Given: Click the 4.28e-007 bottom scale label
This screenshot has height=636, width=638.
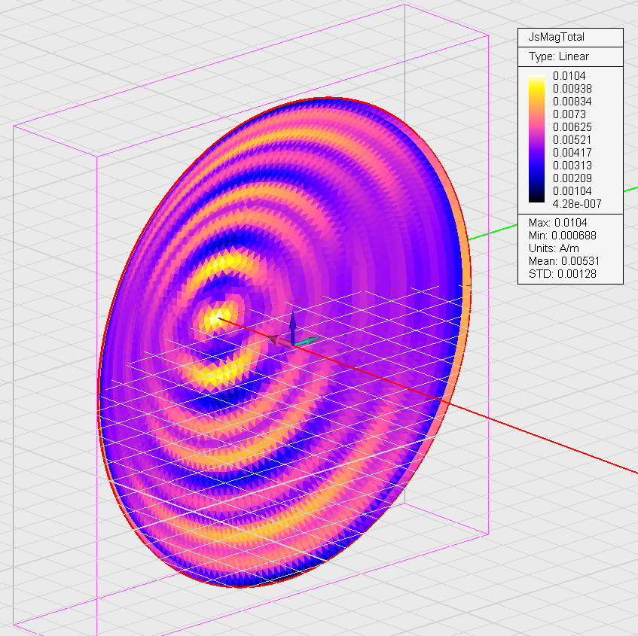Looking at the screenshot, I should 576,203.
